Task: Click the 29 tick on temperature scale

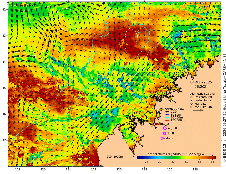Action: coord(160,162)
